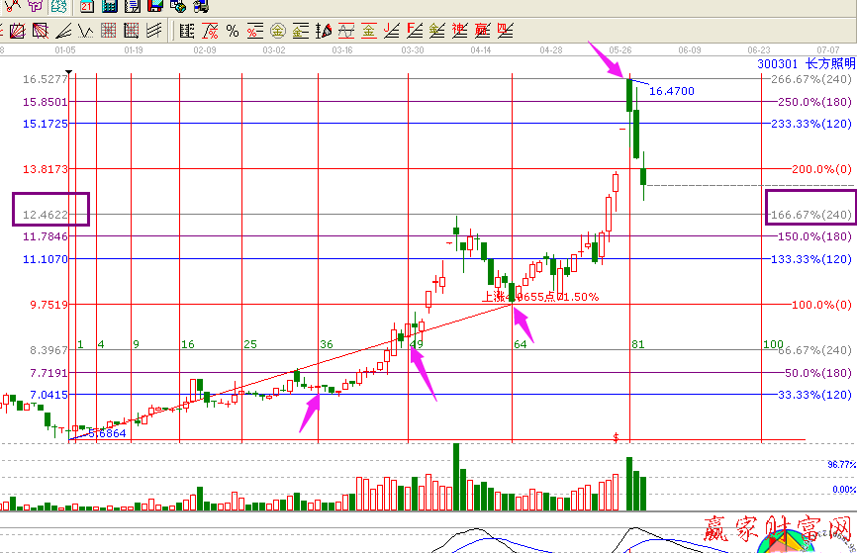Choose the red F angle-line tool

414,31
